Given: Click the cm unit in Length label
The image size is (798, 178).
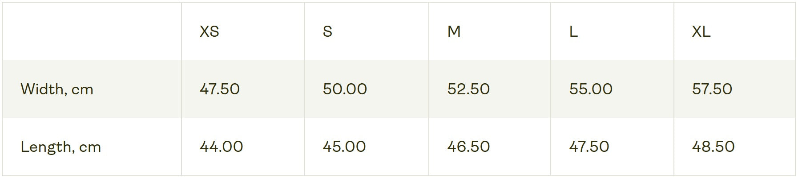Looking at the screenshot, I should pos(90,147).
